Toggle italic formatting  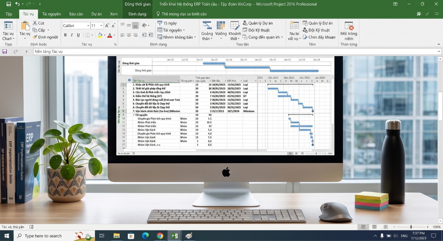[x=72, y=35]
